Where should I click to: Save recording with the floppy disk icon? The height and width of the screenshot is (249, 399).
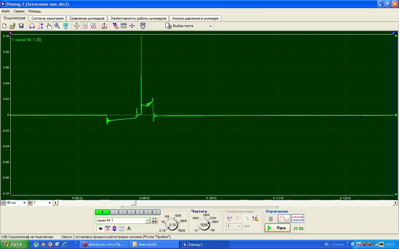(x=21, y=26)
